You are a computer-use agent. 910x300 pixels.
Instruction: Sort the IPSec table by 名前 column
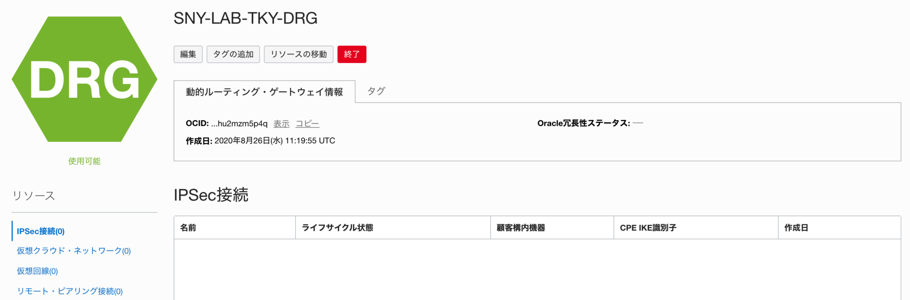pos(190,228)
